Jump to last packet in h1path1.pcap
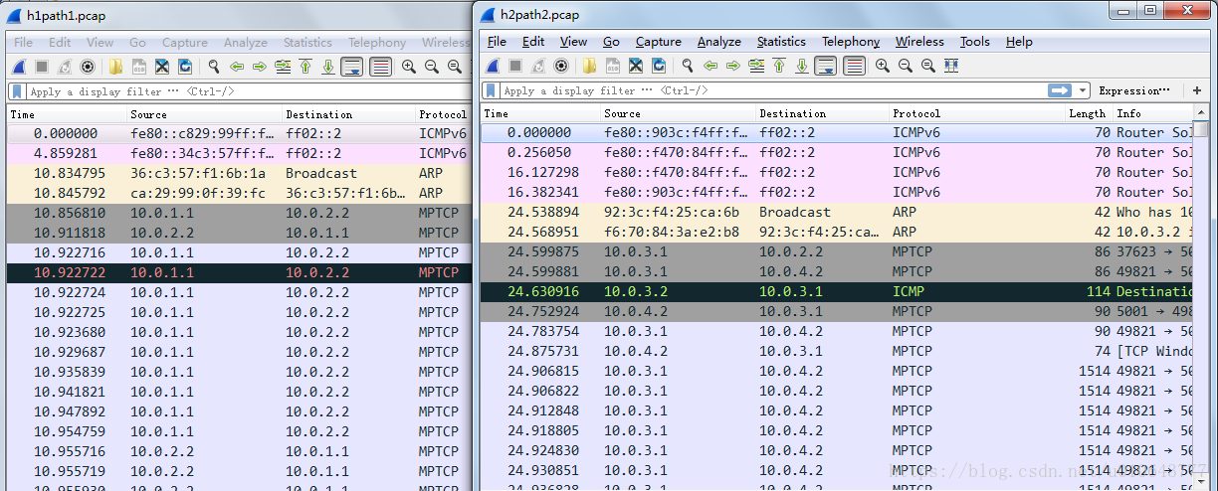Screen dimensions: 1218x491 click(328, 67)
